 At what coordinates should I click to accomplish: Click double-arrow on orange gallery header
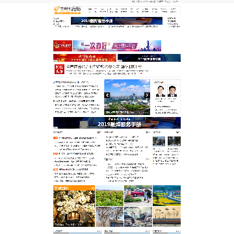click(93, 188)
